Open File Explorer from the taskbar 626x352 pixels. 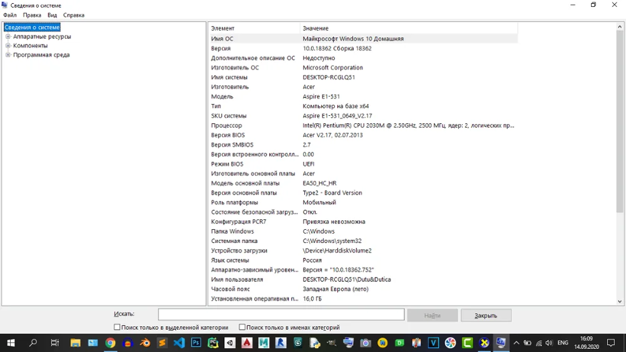(x=76, y=343)
